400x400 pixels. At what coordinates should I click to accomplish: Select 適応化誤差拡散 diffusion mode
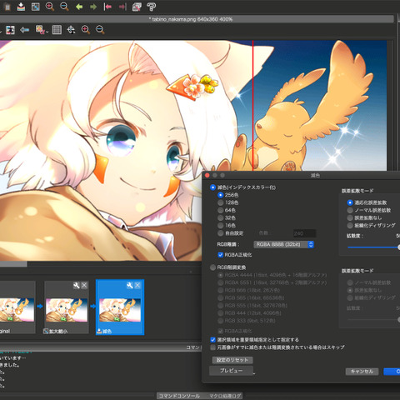click(x=350, y=202)
